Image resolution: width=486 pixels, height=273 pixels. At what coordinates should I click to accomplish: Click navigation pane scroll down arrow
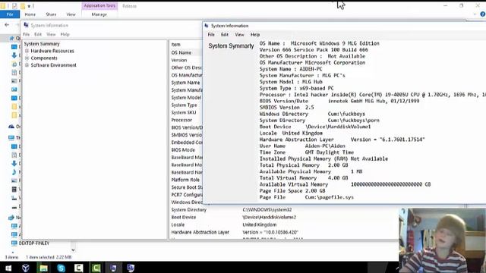(73, 250)
